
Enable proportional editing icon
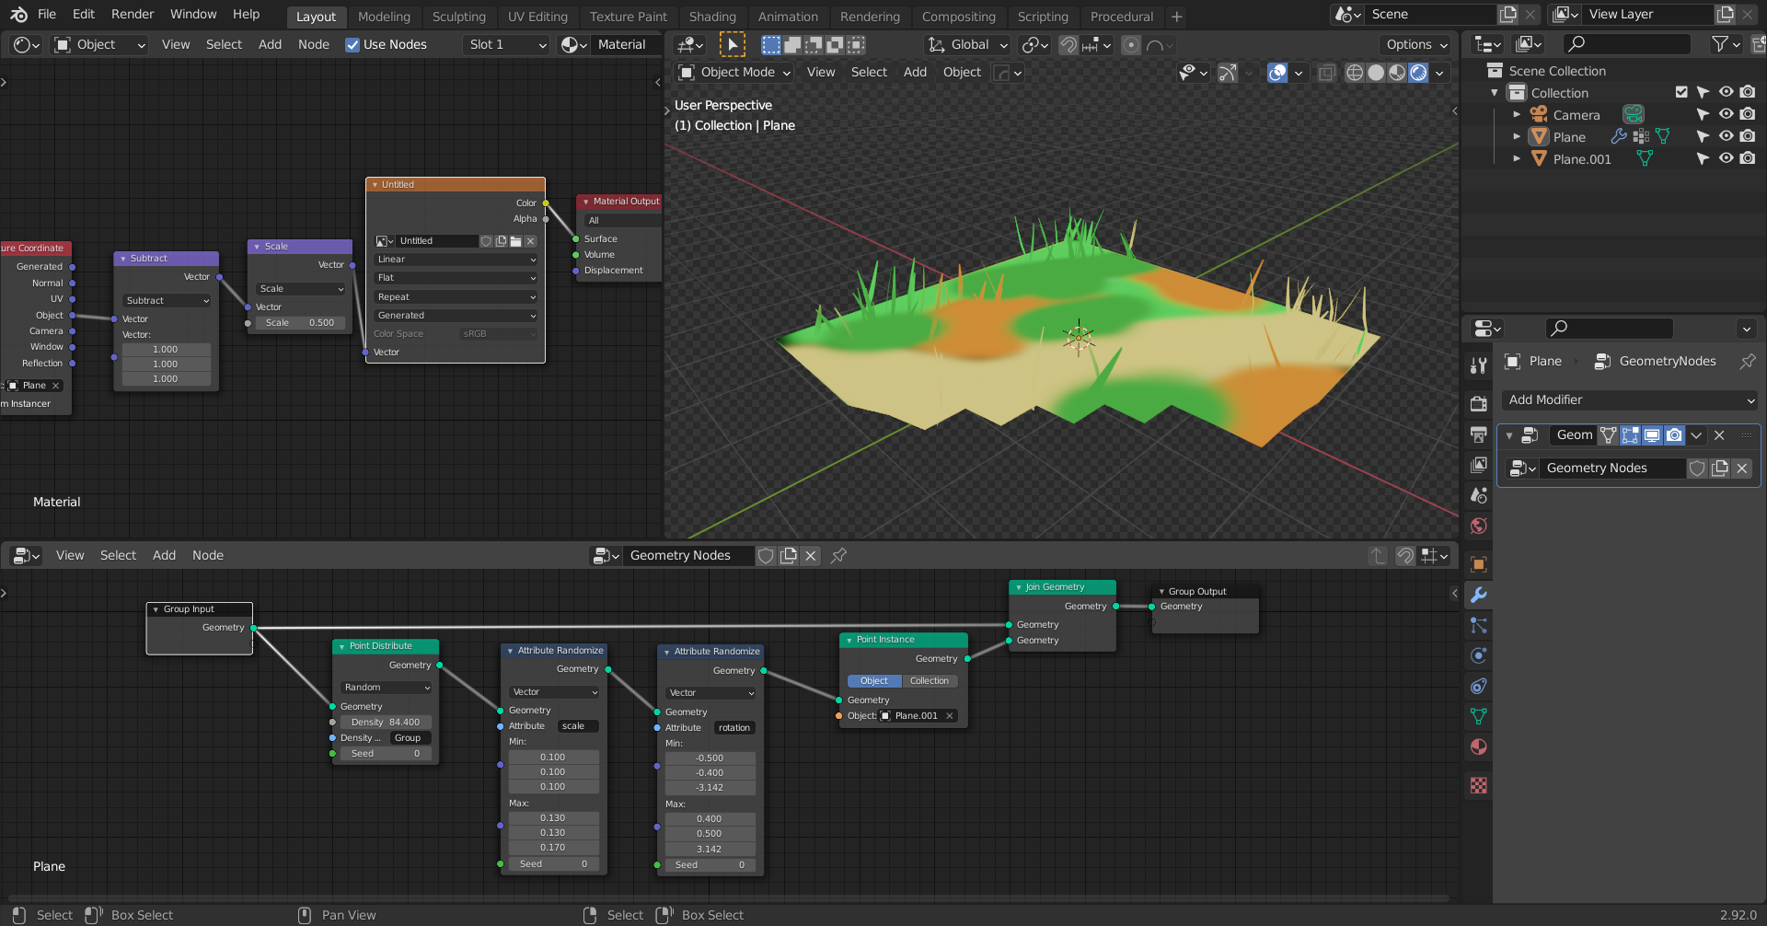coord(1131,45)
